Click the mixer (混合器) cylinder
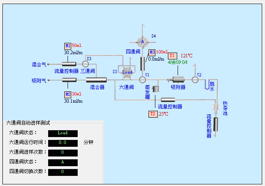The height and width of the screenshot is (186, 265). click(x=96, y=80)
